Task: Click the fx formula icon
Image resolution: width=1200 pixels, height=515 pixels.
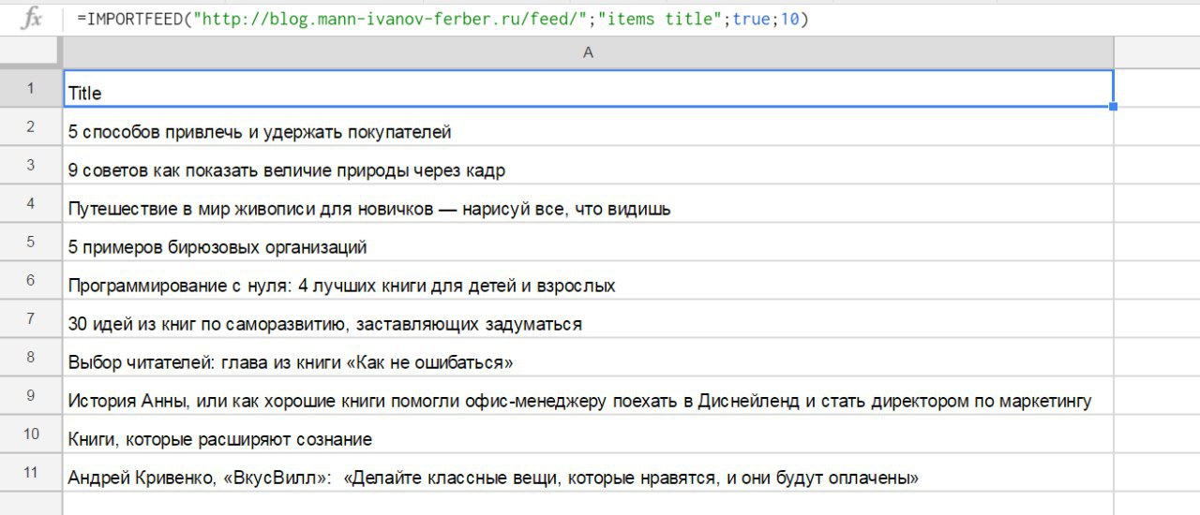Action: coord(31,20)
